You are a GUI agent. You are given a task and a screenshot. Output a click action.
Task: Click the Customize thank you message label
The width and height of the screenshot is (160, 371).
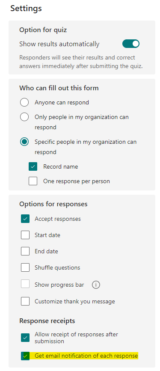click(x=75, y=301)
